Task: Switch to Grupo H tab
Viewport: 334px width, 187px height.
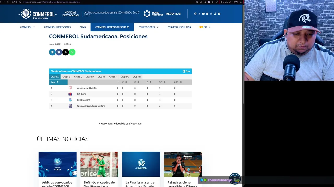Action: coord(136,77)
